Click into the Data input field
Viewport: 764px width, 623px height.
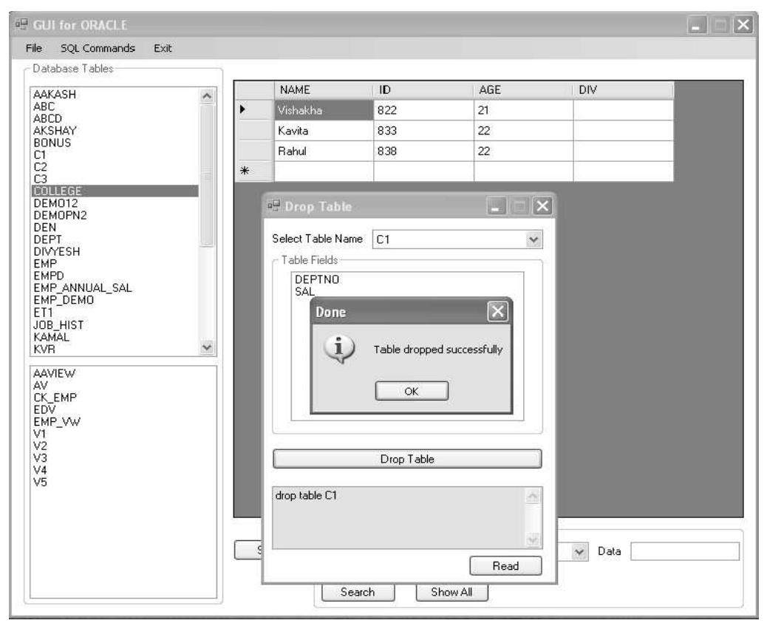685,551
